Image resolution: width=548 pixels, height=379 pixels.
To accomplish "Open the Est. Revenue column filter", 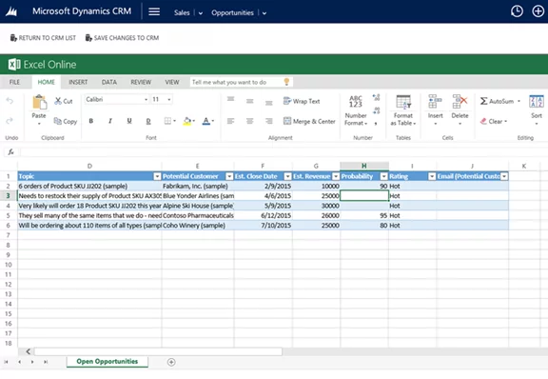I will pos(336,176).
